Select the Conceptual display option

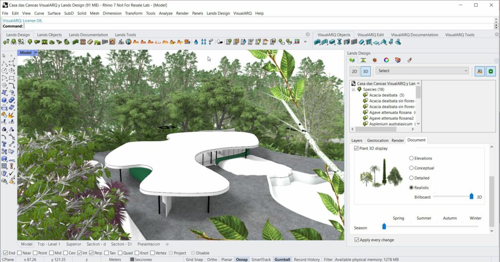pyautogui.click(x=411, y=168)
